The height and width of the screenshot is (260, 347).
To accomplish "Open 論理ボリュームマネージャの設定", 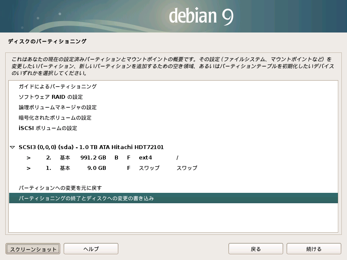I will point(57,107).
